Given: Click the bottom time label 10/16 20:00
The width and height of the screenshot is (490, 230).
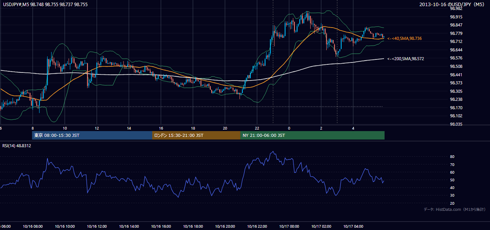Looking at the screenshot, I should (225, 226).
